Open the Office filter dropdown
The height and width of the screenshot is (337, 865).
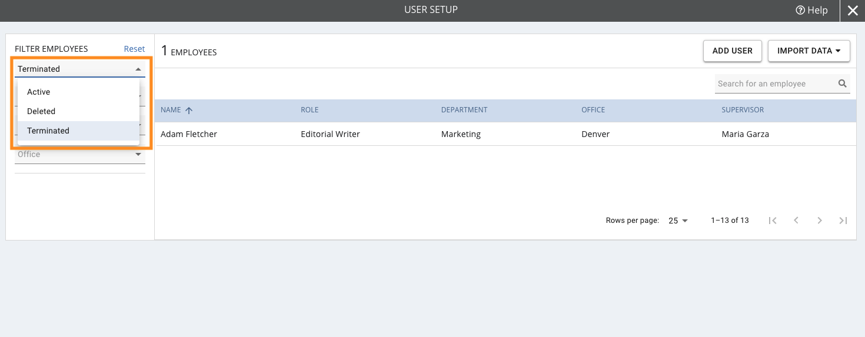point(80,154)
